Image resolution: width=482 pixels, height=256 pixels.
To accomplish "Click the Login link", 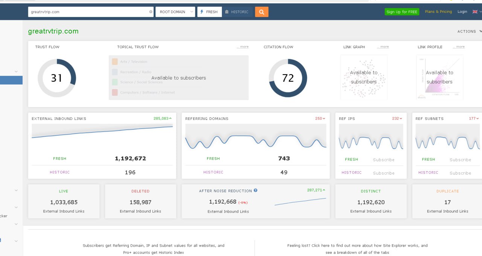I will (x=462, y=12).
